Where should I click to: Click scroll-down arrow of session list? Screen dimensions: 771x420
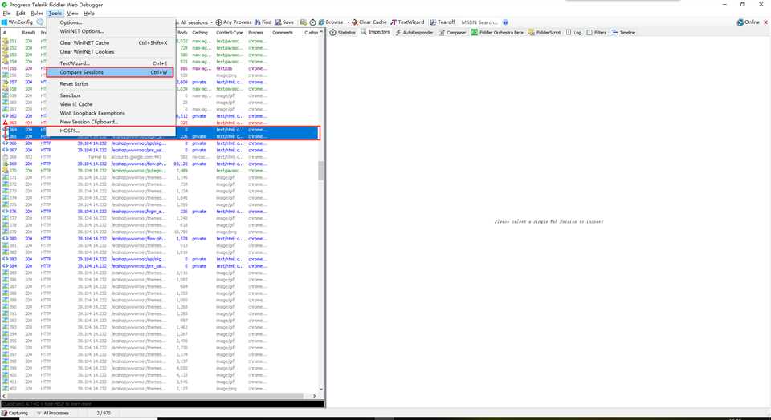(x=321, y=389)
